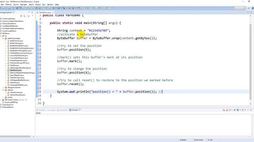Switch to the Problems tab
Screen dimensions: 254x142
(41, 110)
